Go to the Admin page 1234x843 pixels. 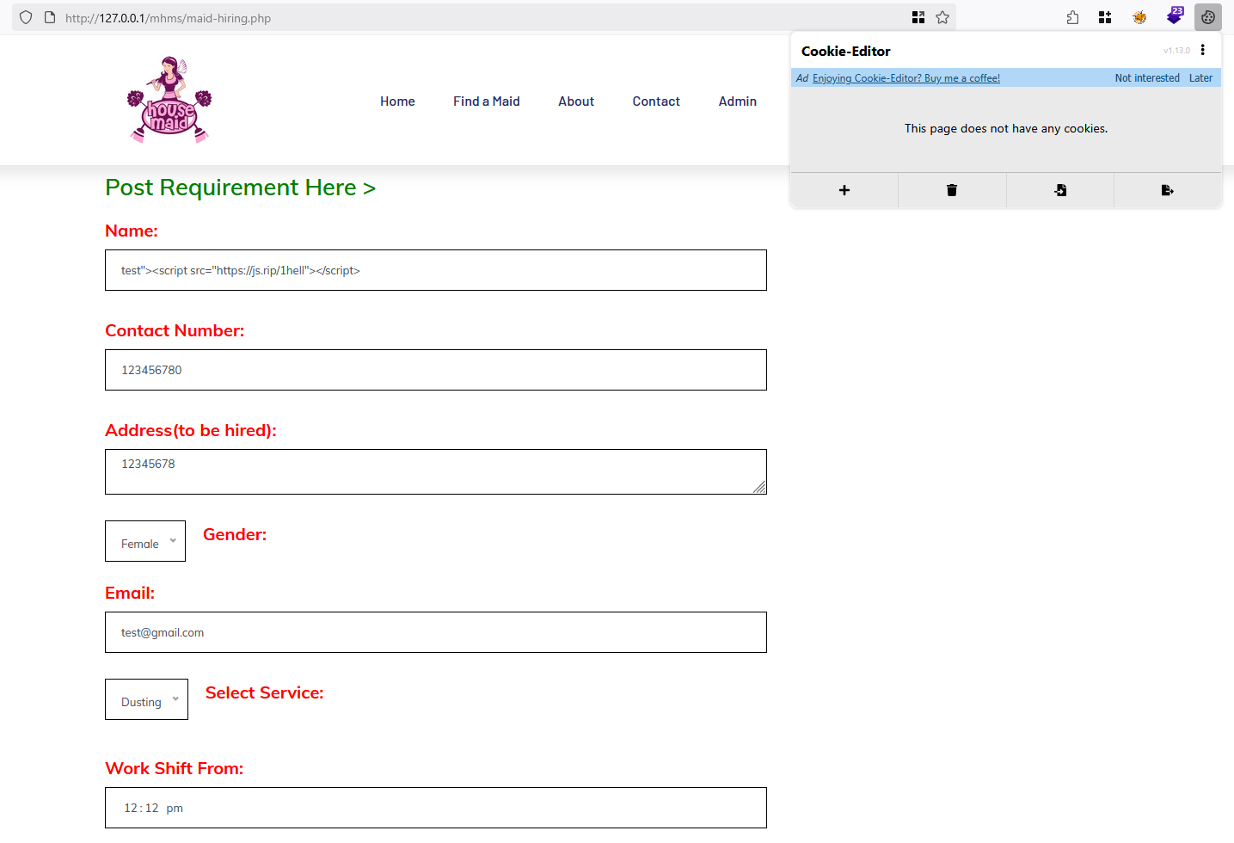tap(738, 102)
